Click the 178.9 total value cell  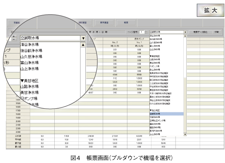pyautogui.click(x=67, y=136)
